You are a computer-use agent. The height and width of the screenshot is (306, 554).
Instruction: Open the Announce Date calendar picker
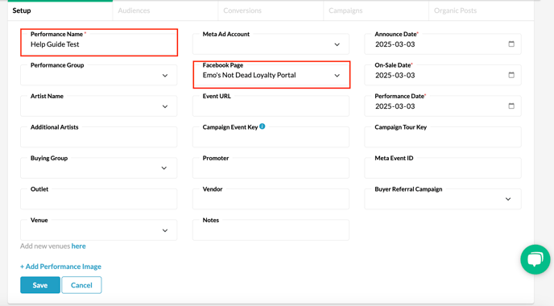click(511, 44)
